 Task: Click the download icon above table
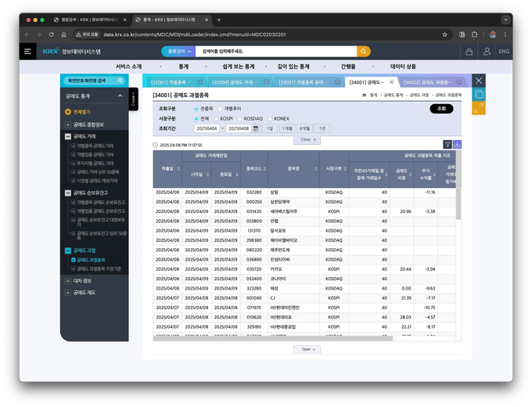point(457,145)
